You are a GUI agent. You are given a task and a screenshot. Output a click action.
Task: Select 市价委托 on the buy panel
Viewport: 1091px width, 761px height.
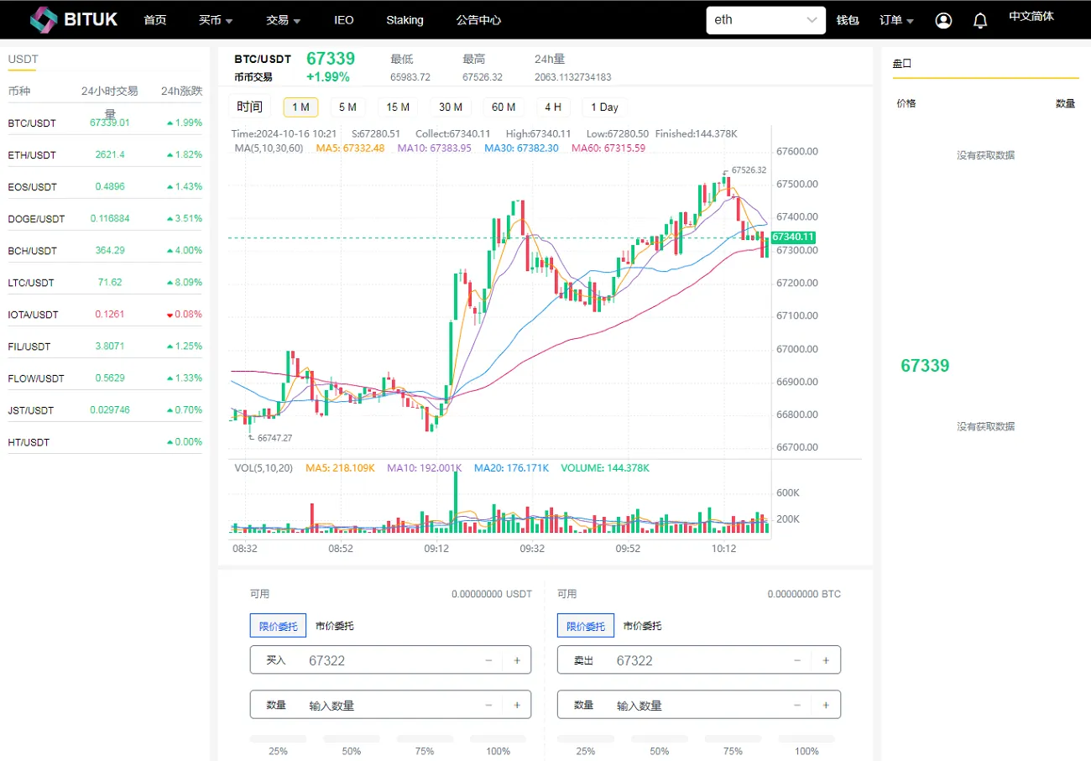click(336, 625)
